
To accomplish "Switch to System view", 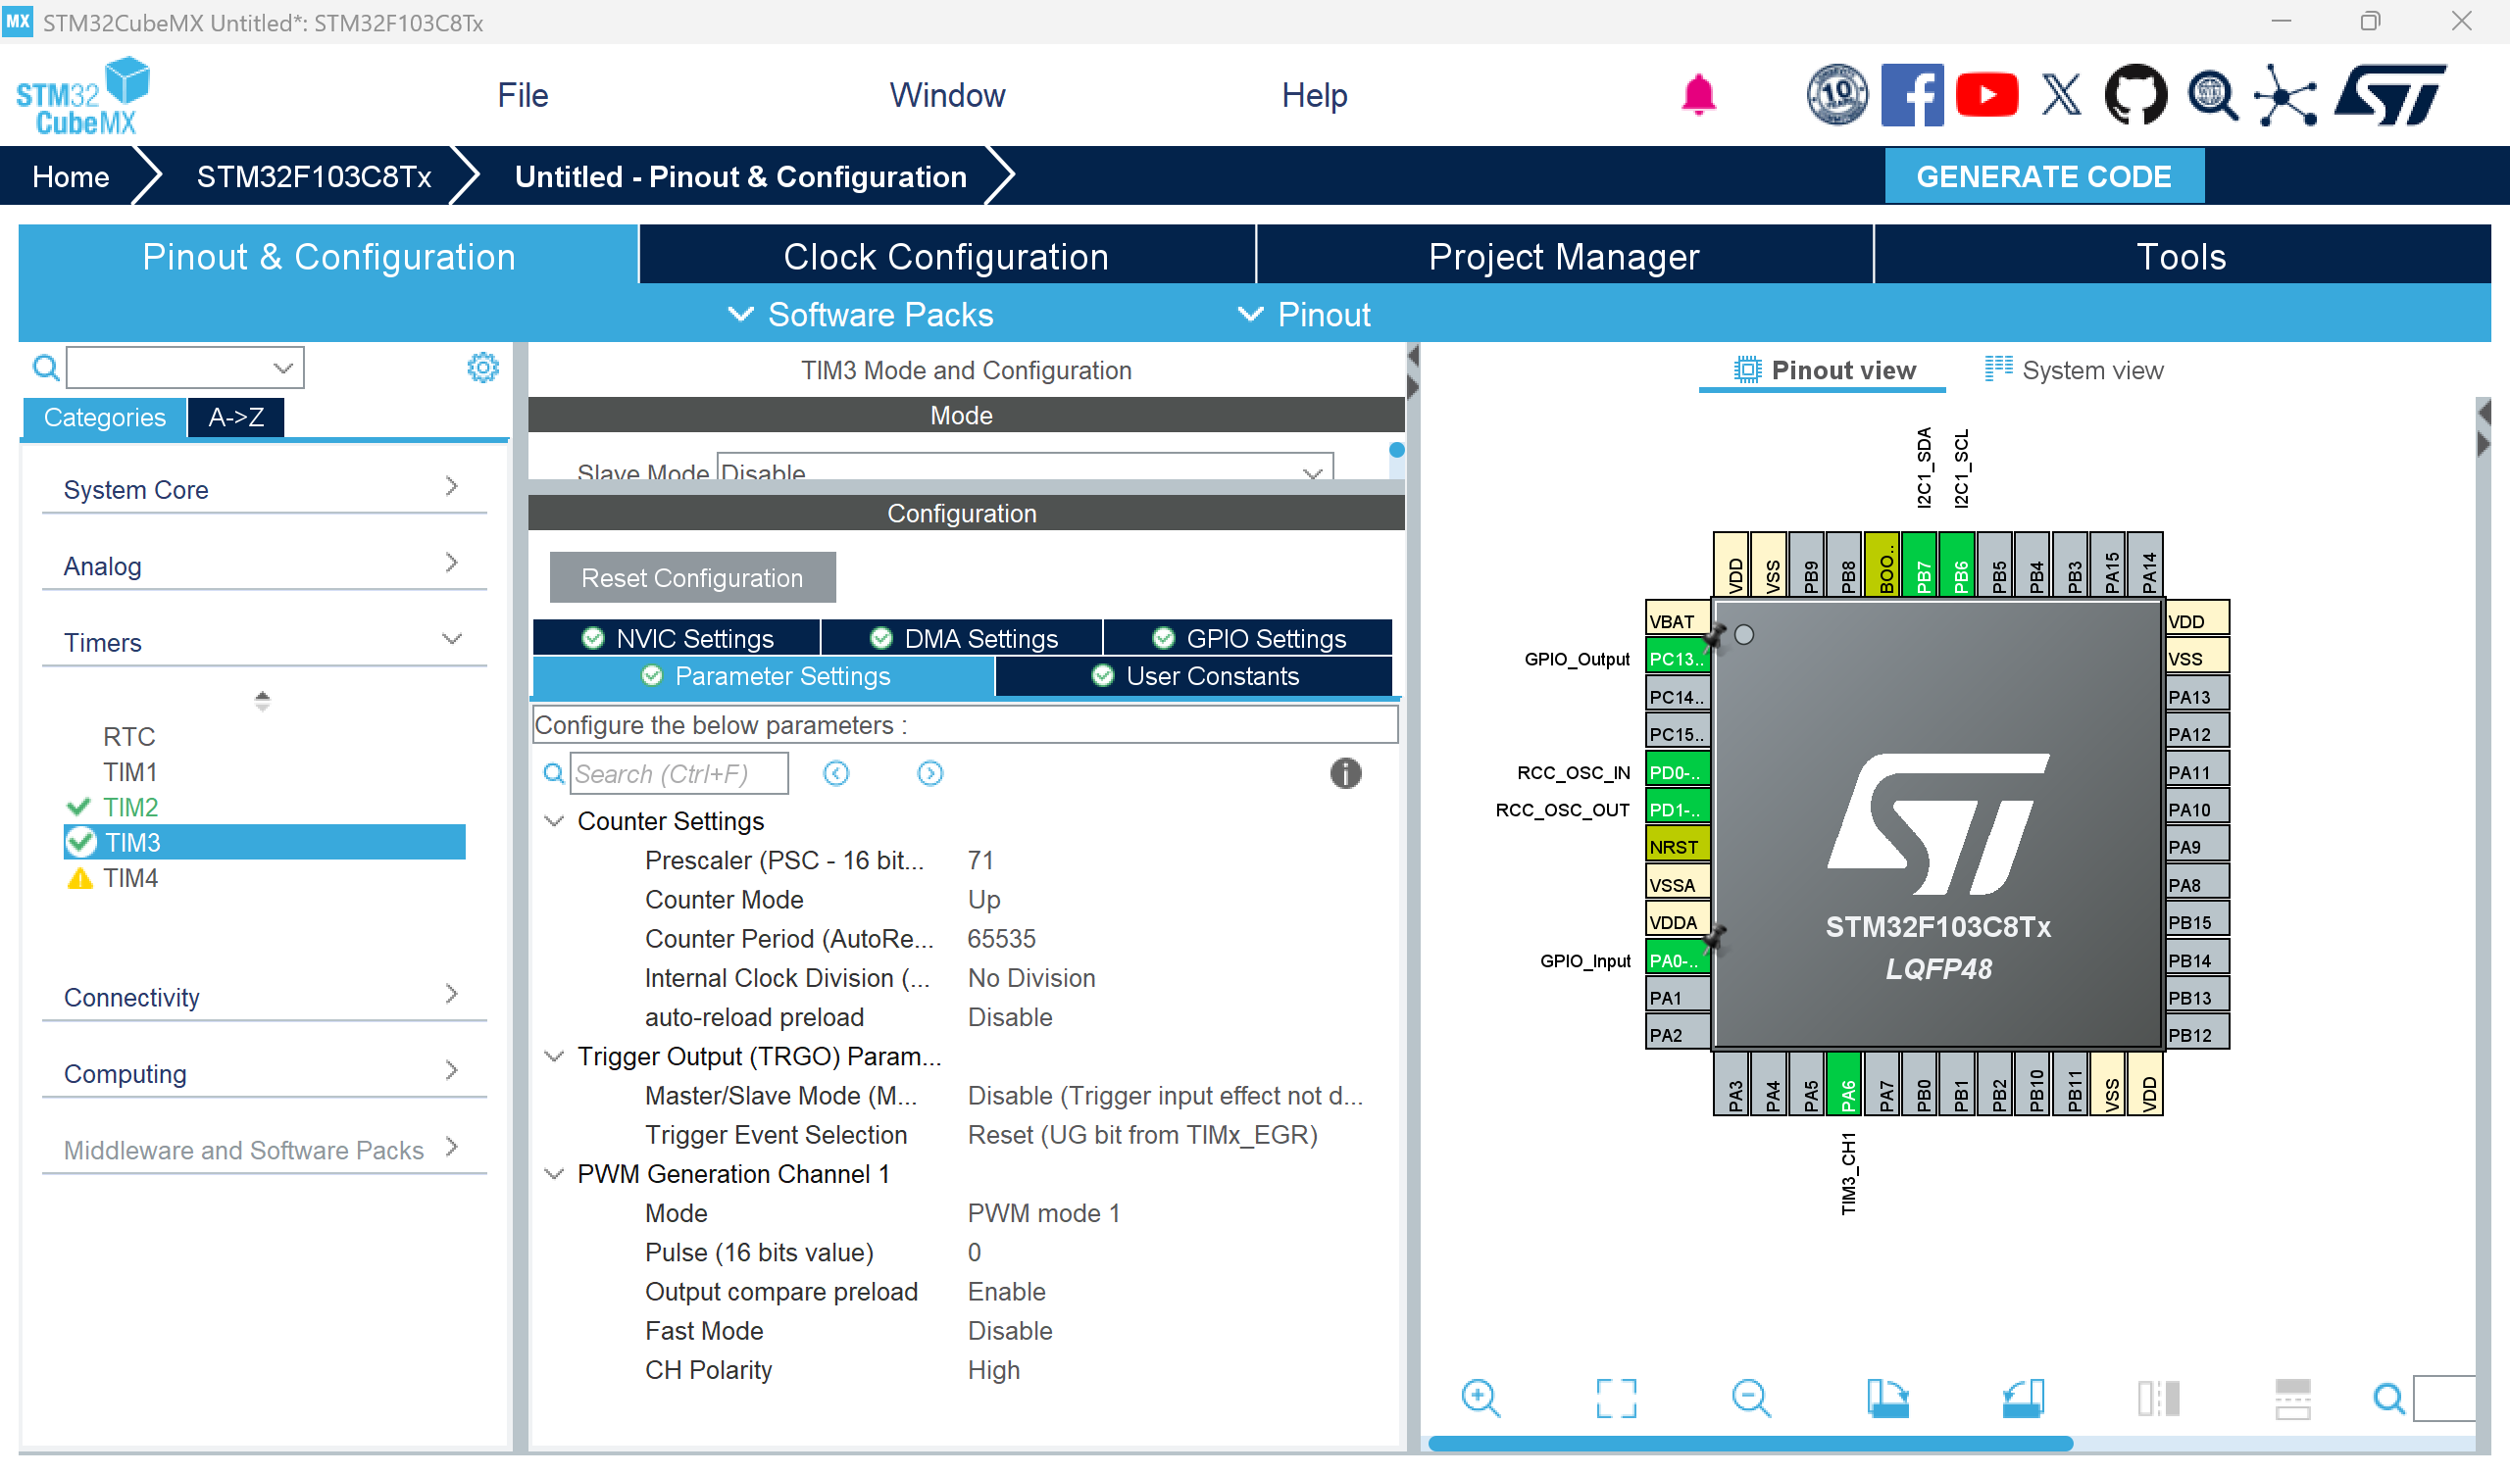I will point(2074,369).
